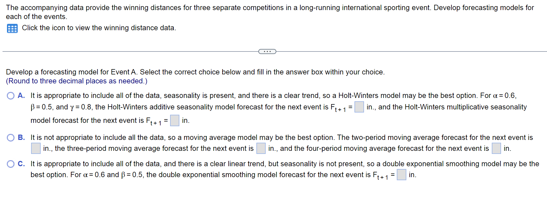Click the horizontal divider line
Image resolution: width=547 pixels, height=197 pixels.
[126, 51]
